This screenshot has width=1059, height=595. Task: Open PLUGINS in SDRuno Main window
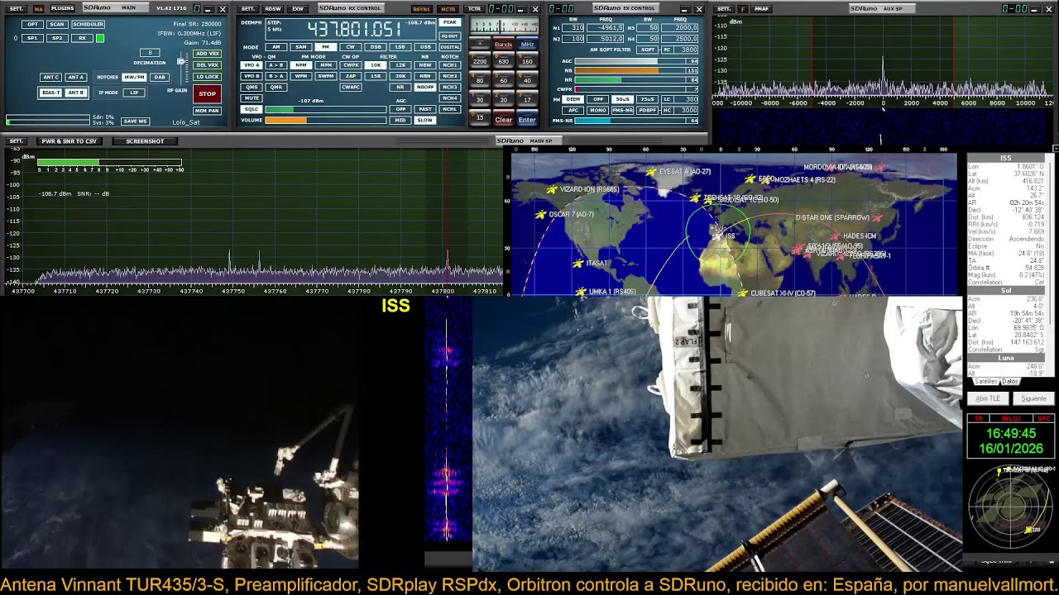click(62, 8)
